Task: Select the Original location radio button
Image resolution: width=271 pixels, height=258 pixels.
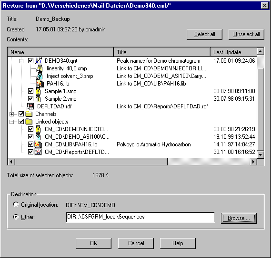Action: coord(16,204)
